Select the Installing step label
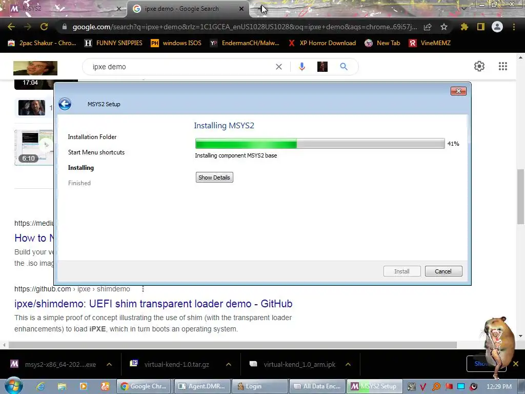The image size is (525, 394). click(x=80, y=168)
